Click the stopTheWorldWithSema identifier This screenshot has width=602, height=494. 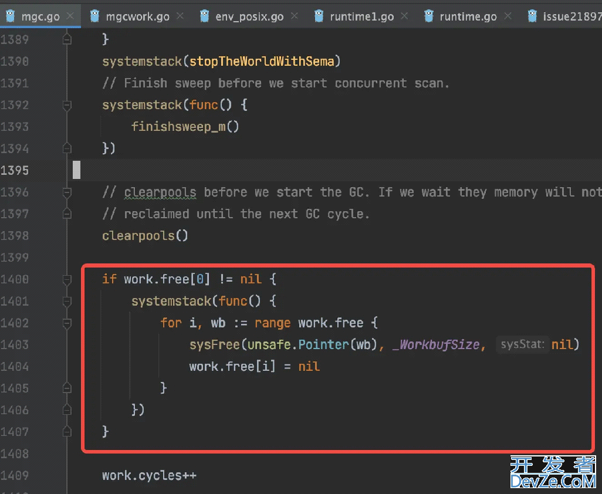coord(262,62)
